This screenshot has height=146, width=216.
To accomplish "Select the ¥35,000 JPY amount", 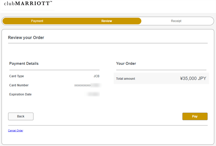I will click(193, 78).
